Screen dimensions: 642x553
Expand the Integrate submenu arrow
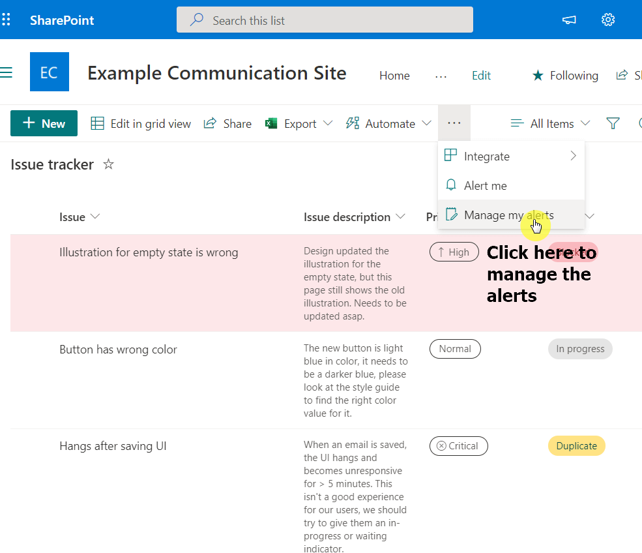[573, 156]
